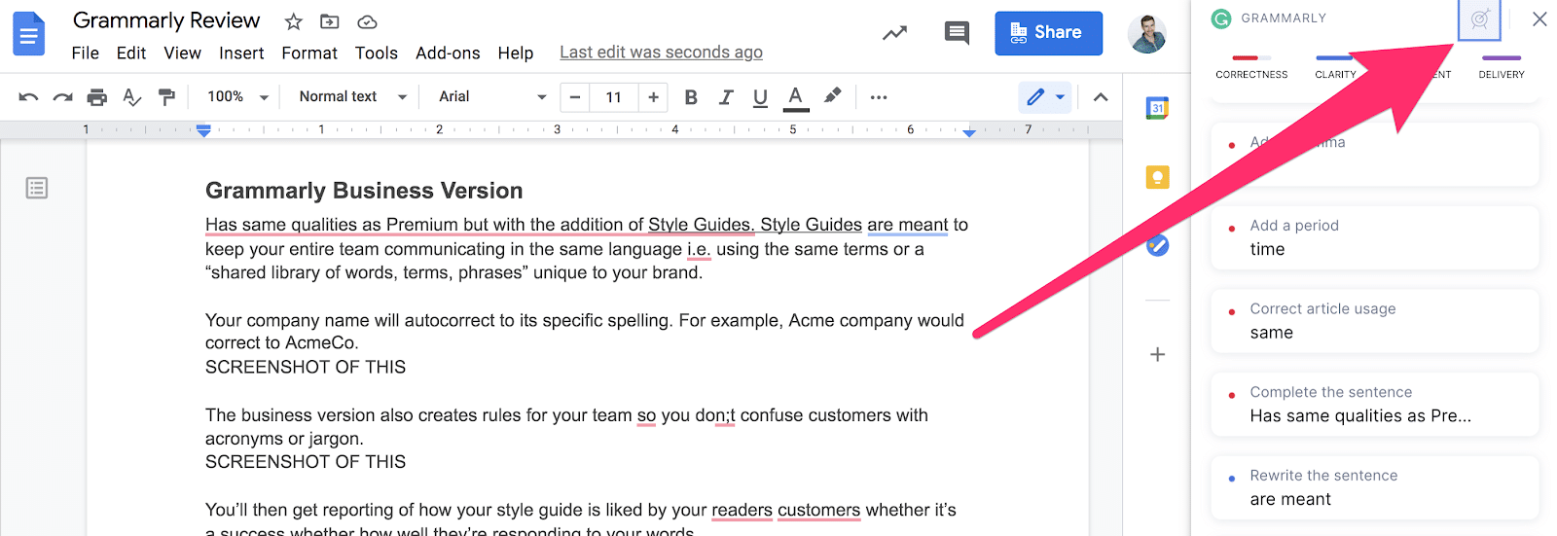Undo the last action
This screenshot has width=1557, height=536.
coord(28,97)
